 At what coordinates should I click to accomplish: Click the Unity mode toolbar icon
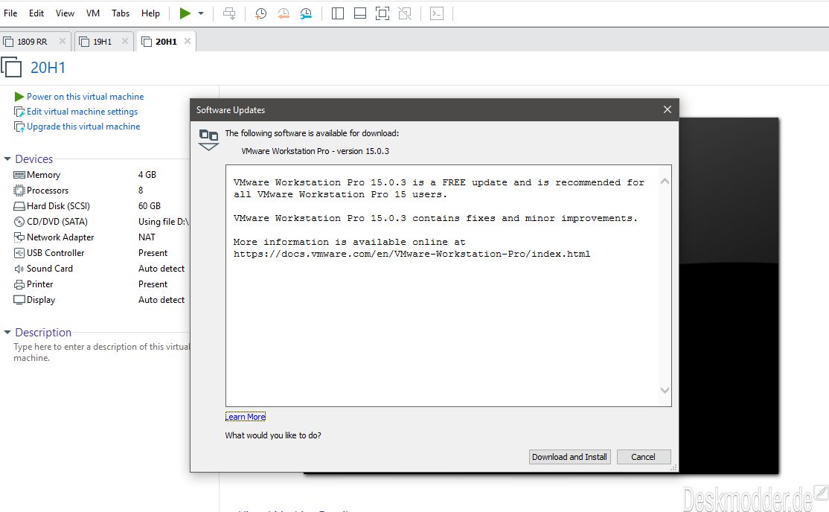coord(405,13)
